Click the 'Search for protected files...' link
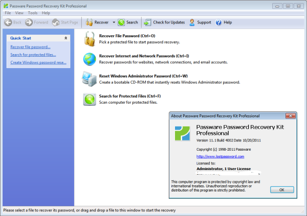307x216 pixels. tap(33, 55)
